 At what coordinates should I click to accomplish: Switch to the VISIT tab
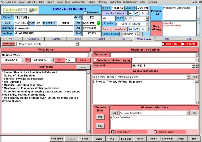[x=12, y=39]
